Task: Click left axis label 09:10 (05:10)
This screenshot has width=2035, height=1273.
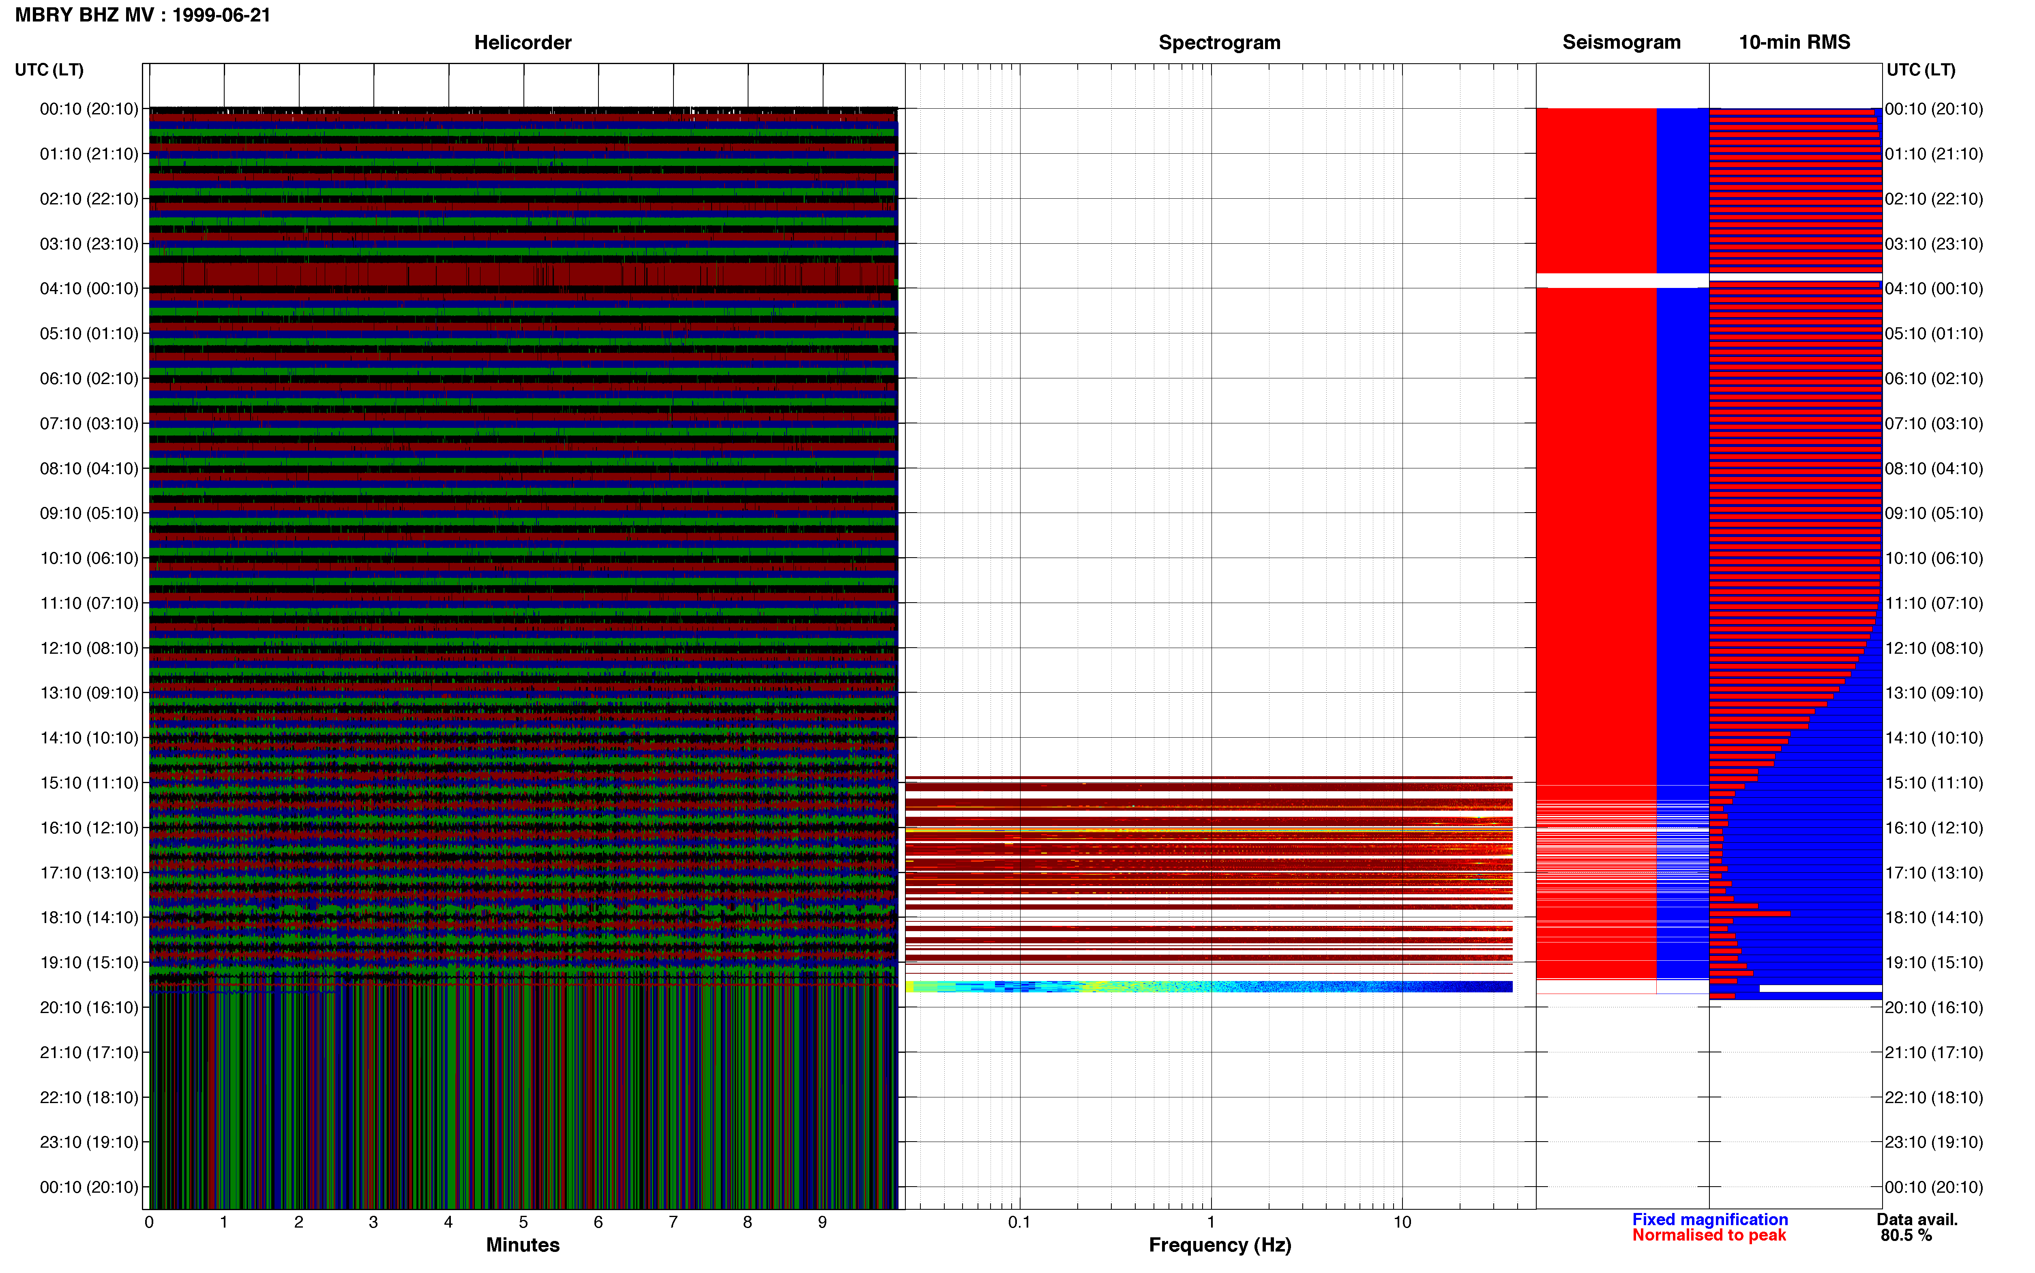Action: point(89,513)
